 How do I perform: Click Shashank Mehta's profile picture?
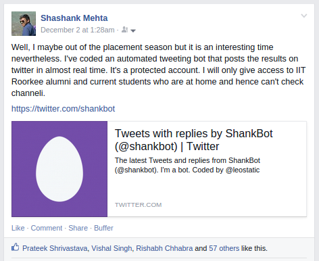tap(24, 24)
